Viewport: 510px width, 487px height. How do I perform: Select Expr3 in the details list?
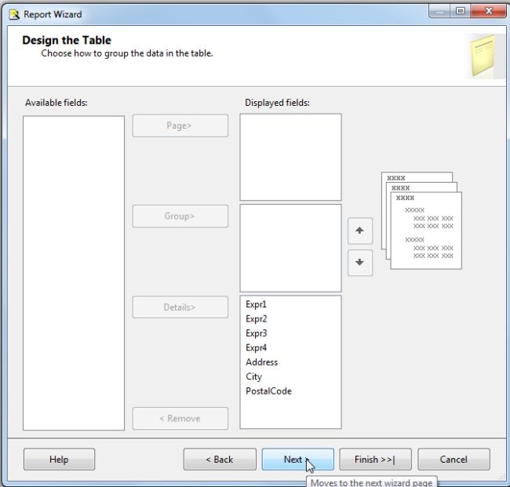click(257, 333)
